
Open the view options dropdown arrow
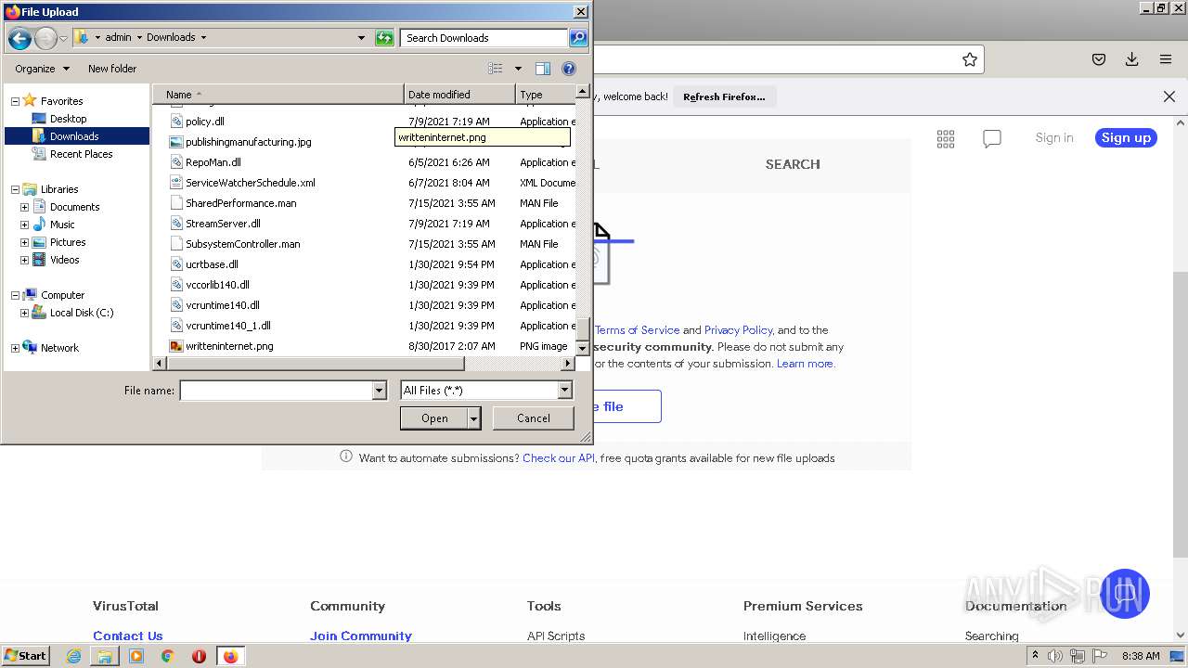pos(518,69)
